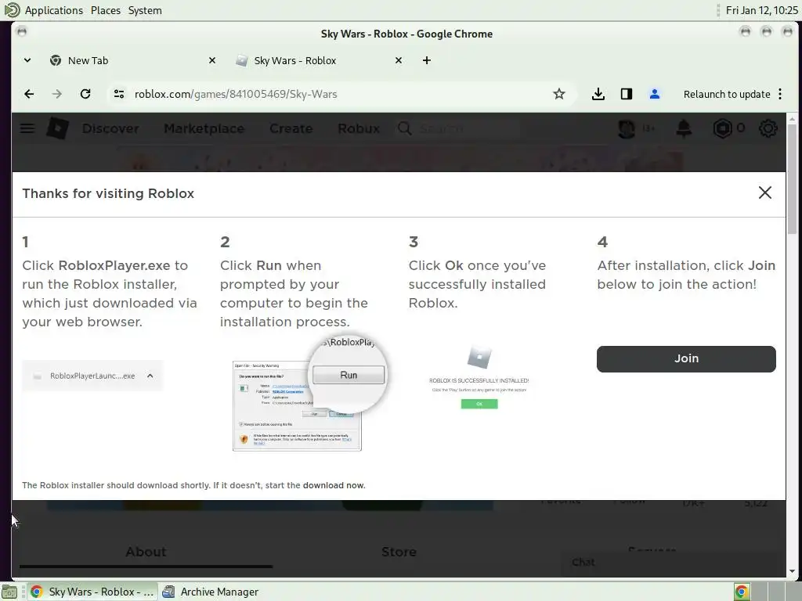Click the Roblox logo icon

click(57, 128)
